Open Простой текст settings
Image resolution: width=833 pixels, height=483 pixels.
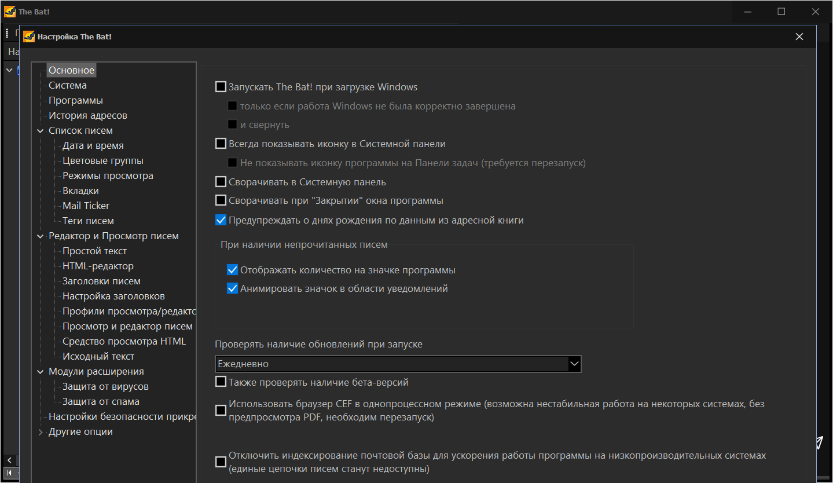[94, 251]
